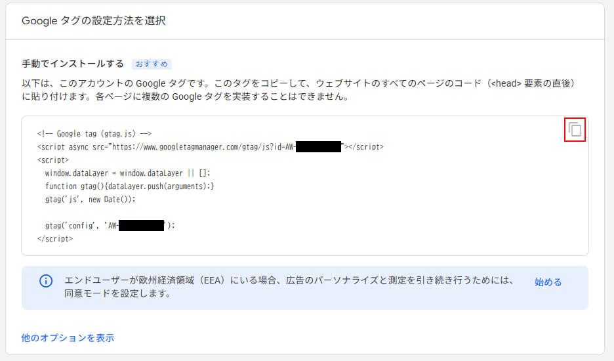
Task: Open 他のオプションを表示 link
Action: pyautogui.click(x=68, y=338)
